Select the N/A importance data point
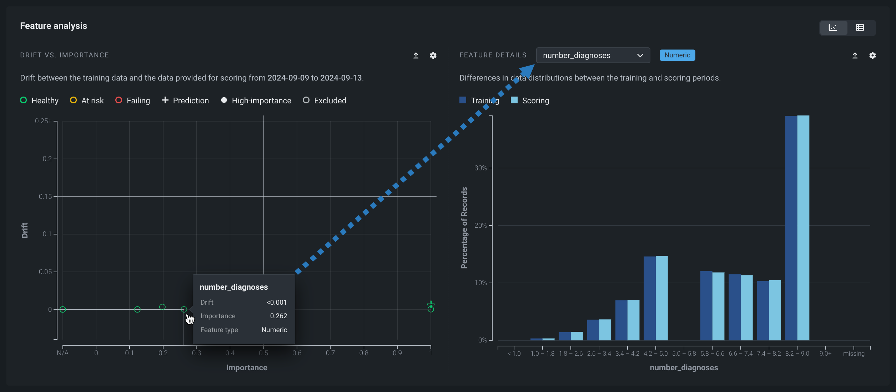This screenshot has height=392, width=896. click(63, 309)
